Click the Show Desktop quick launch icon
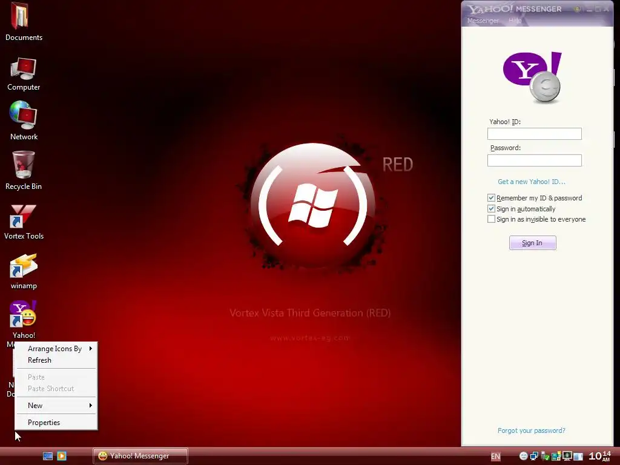The width and height of the screenshot is (620, 465). [47, 456]
